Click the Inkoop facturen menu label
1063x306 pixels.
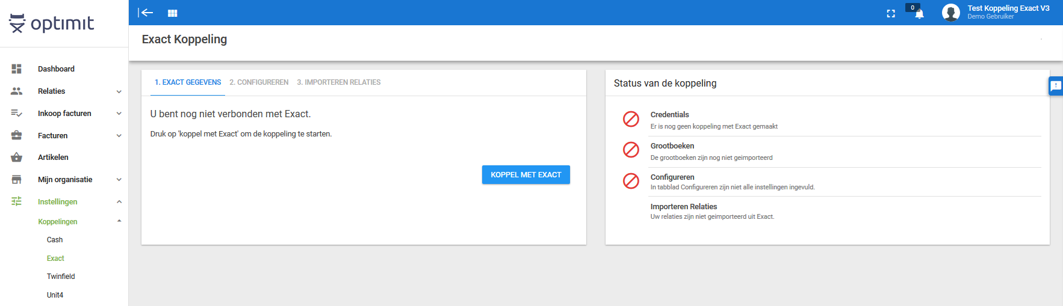tap(64, 114)
